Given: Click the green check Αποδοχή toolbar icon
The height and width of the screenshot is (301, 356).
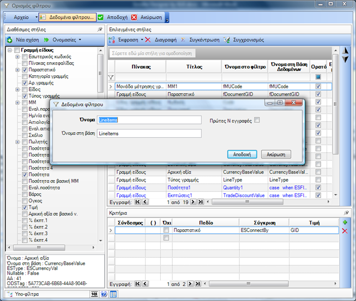Looking at the screenshot, I should click(x=100, y=17).
